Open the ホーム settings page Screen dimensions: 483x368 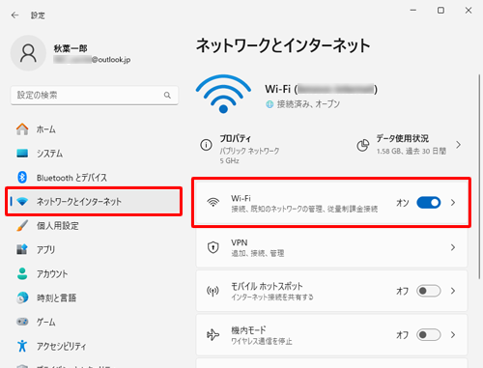coord(94,129)
